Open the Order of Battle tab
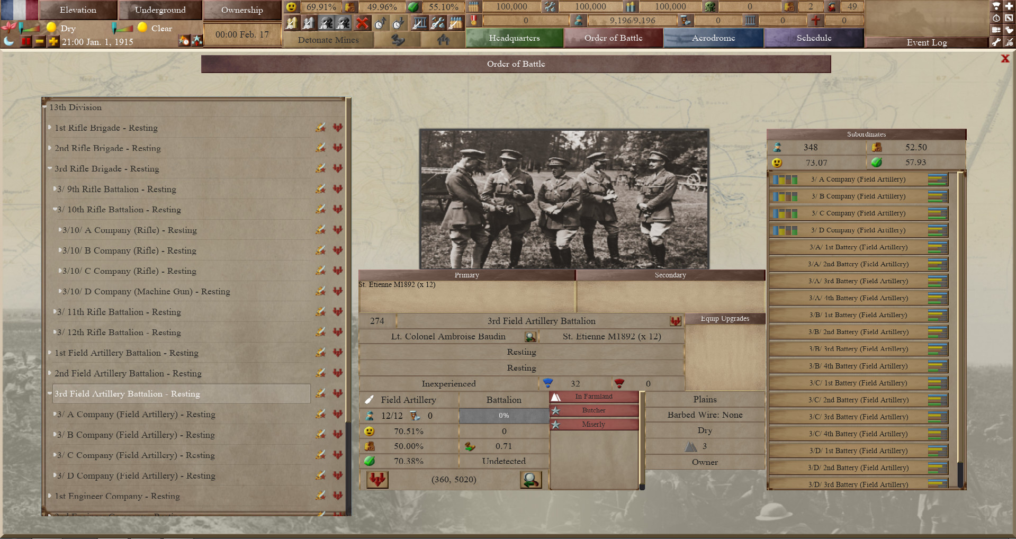The width and height of the screenshot is (1016, 539). 613,38
